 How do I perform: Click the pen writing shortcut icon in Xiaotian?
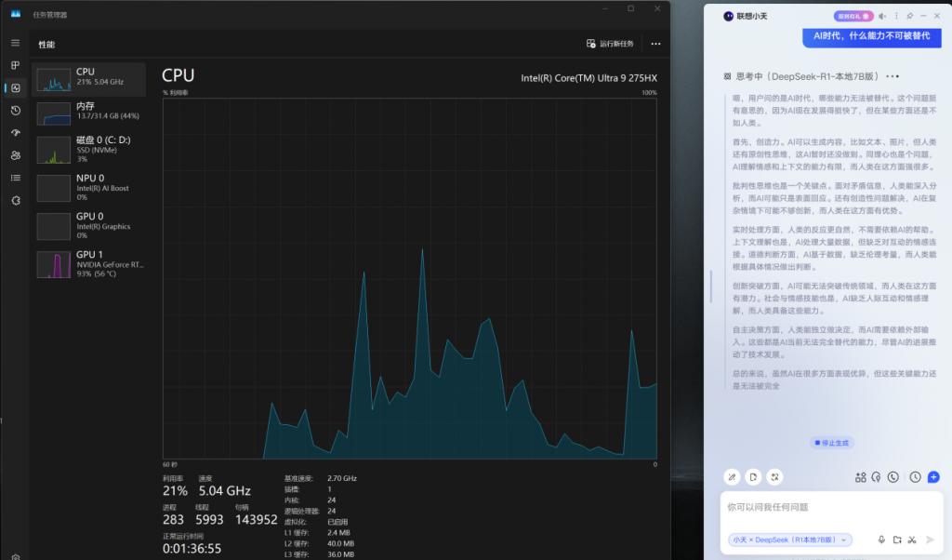[x=733, y=477]
